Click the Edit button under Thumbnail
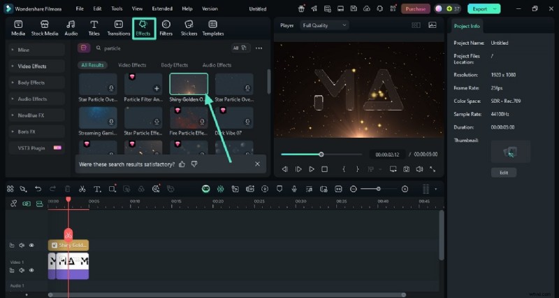 coord(503,172)
